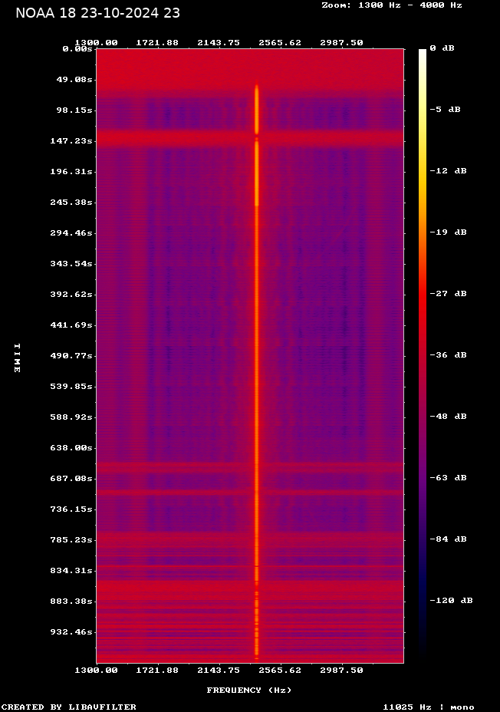Click the 11025 Hz : mono label
Viewport: 500px width, 712px height.
point(428,707)
